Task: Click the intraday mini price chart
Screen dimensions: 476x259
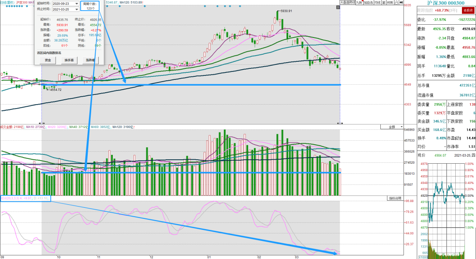Action: pyautogui.click(x=446, y=196)
